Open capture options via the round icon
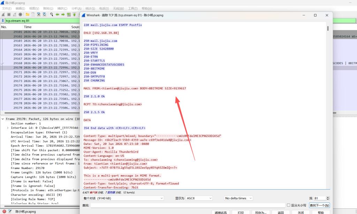 (x=20, y=14)
